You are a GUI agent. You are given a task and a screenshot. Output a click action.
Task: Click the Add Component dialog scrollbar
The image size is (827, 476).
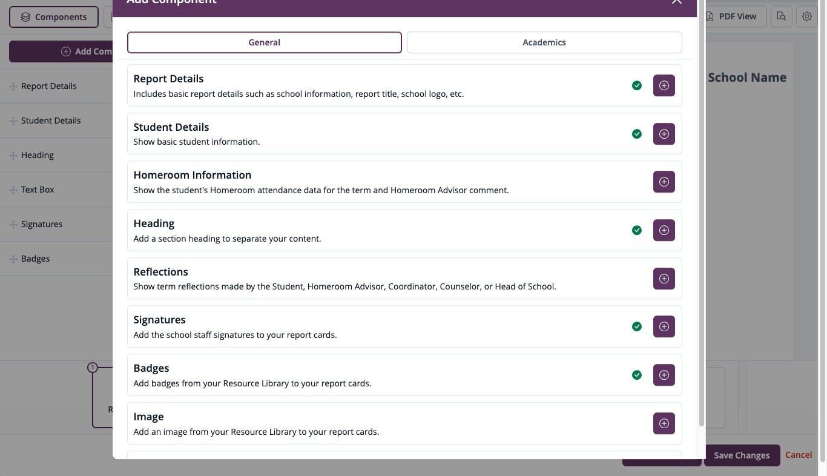tap(702, 212)
